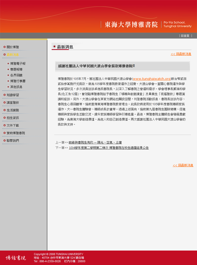Click Po-Ya School, Tunghai University header text
This screenshot has height=265, width=197.
[x=178, y=24]
